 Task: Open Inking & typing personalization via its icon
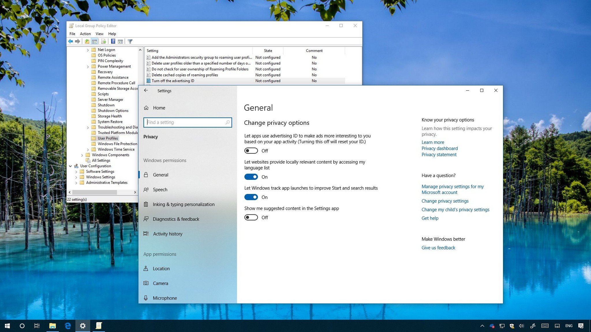[146, 204]
